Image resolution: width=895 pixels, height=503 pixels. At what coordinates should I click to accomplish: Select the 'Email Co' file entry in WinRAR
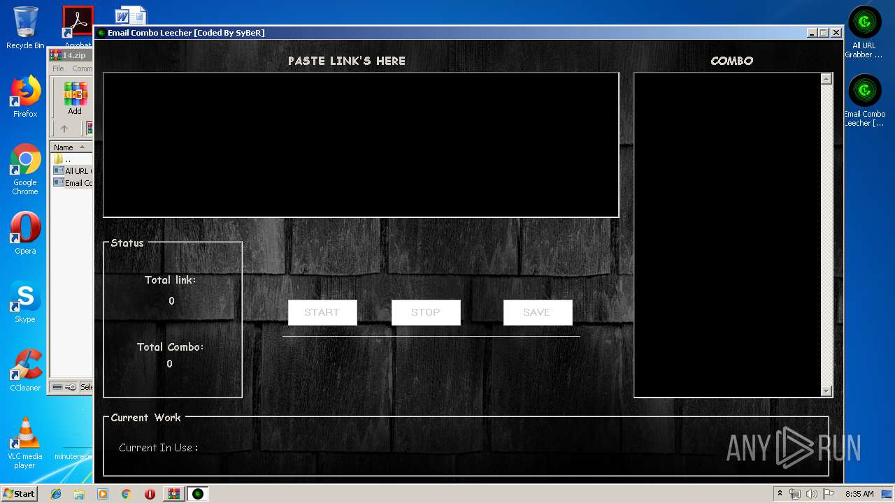tap(72, 183)
